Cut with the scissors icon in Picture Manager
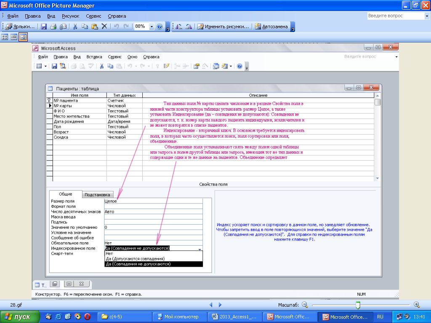 [75, 26]
